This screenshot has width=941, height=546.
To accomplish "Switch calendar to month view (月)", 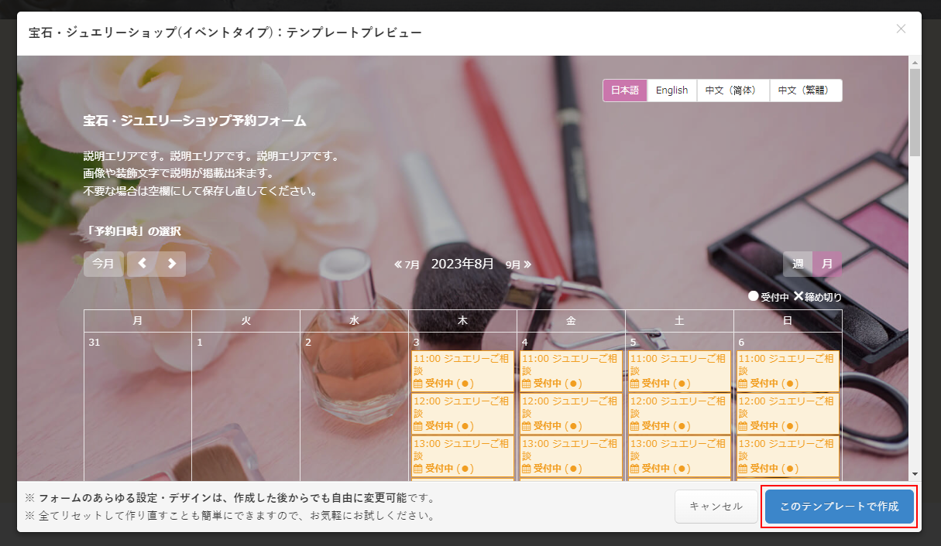I will click(x=827, y=264).
